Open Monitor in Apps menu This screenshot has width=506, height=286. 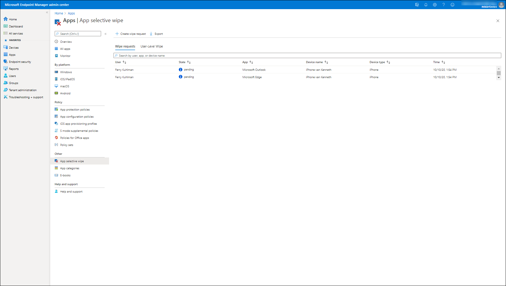65,56
